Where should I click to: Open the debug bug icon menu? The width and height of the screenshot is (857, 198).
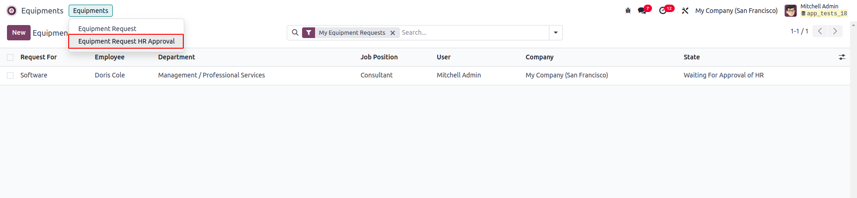coord(628,11)
